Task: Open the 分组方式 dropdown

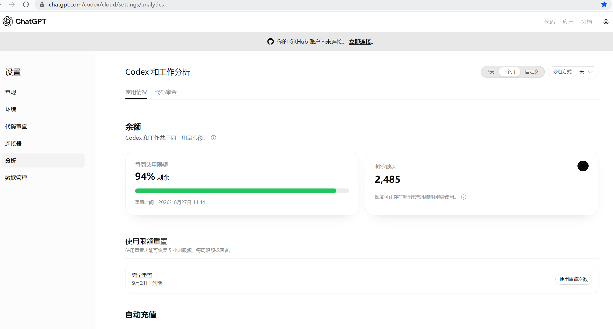Action: coord(573,72)
